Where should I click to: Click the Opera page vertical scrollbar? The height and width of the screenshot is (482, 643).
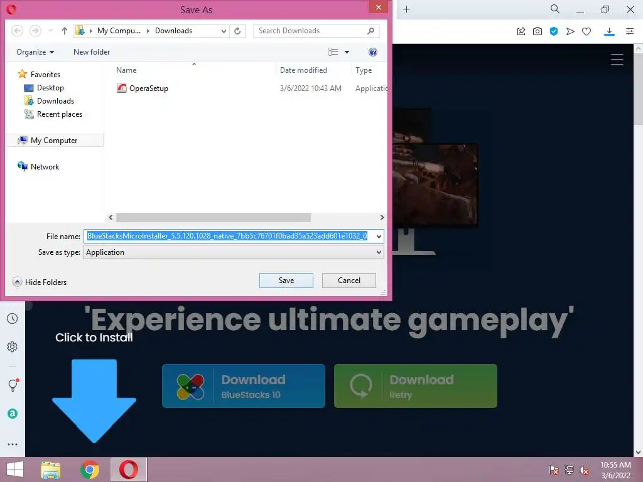[x=639, y=88]
